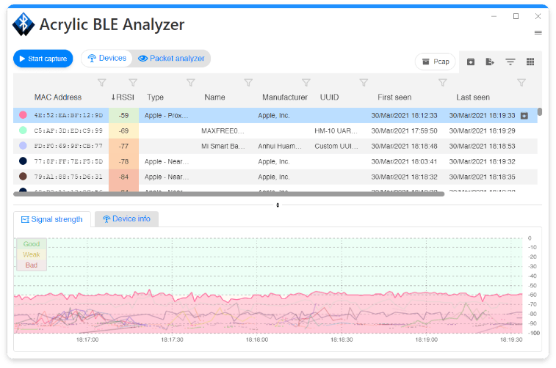This screenshot has height=368, width=556.
Task: Click the HM-10 UAR… UUID cell
Action: point(336,131)
